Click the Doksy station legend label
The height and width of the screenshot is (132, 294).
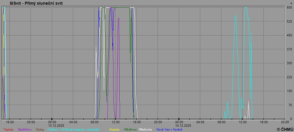[40, 129]
